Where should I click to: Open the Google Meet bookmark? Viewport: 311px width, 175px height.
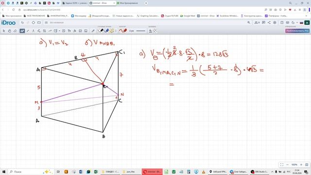coord(188,16)
